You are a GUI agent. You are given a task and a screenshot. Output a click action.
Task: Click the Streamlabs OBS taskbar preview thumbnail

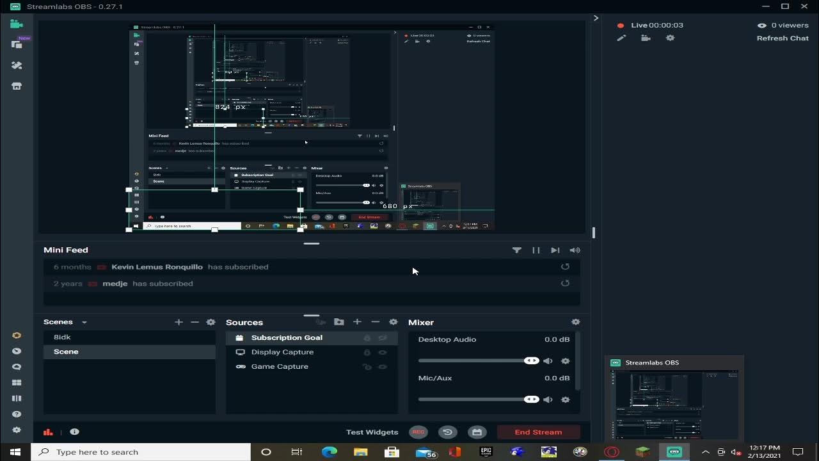674,400
